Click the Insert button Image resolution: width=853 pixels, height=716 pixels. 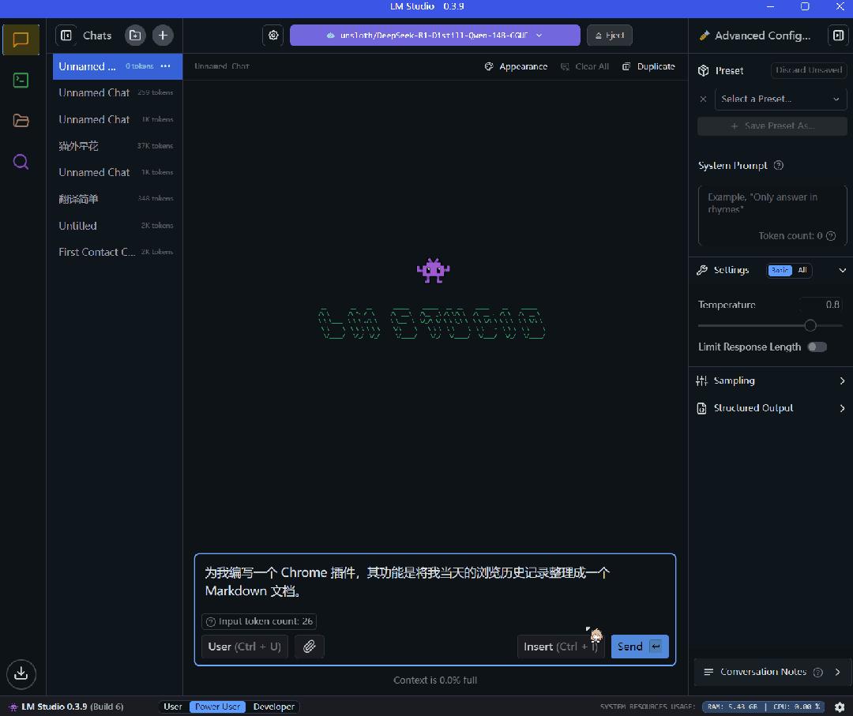click(560, 647)
